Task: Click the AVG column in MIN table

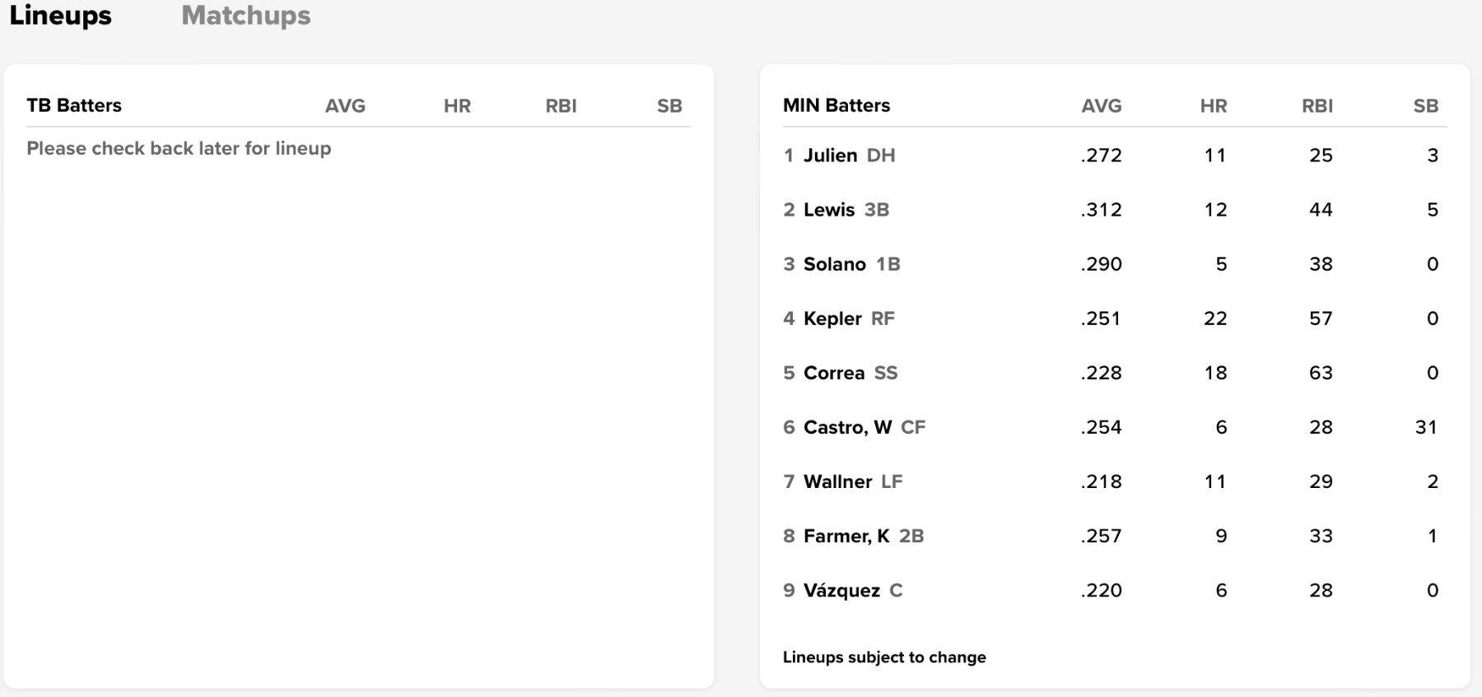Action: 1101,106
